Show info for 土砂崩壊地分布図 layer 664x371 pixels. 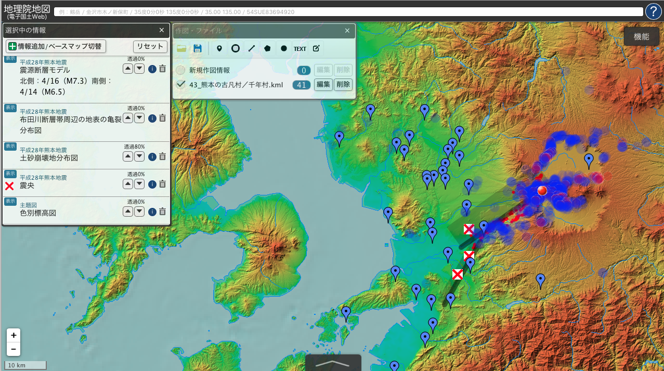coord(152,156)
